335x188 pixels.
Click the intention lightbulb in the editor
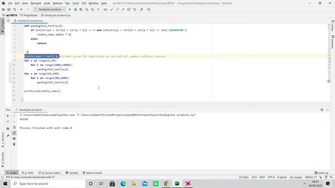click(x=27, y=52)
